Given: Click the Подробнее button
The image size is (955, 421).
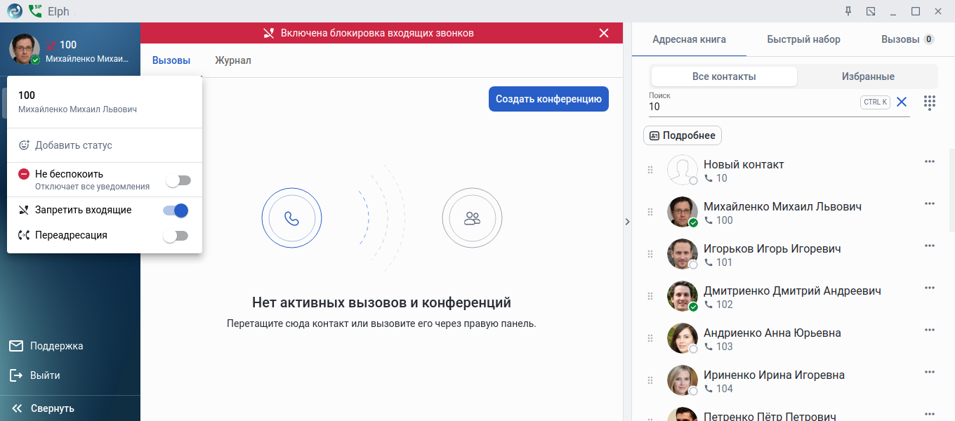Looking at the screenshot, I should tap(683, 135).
